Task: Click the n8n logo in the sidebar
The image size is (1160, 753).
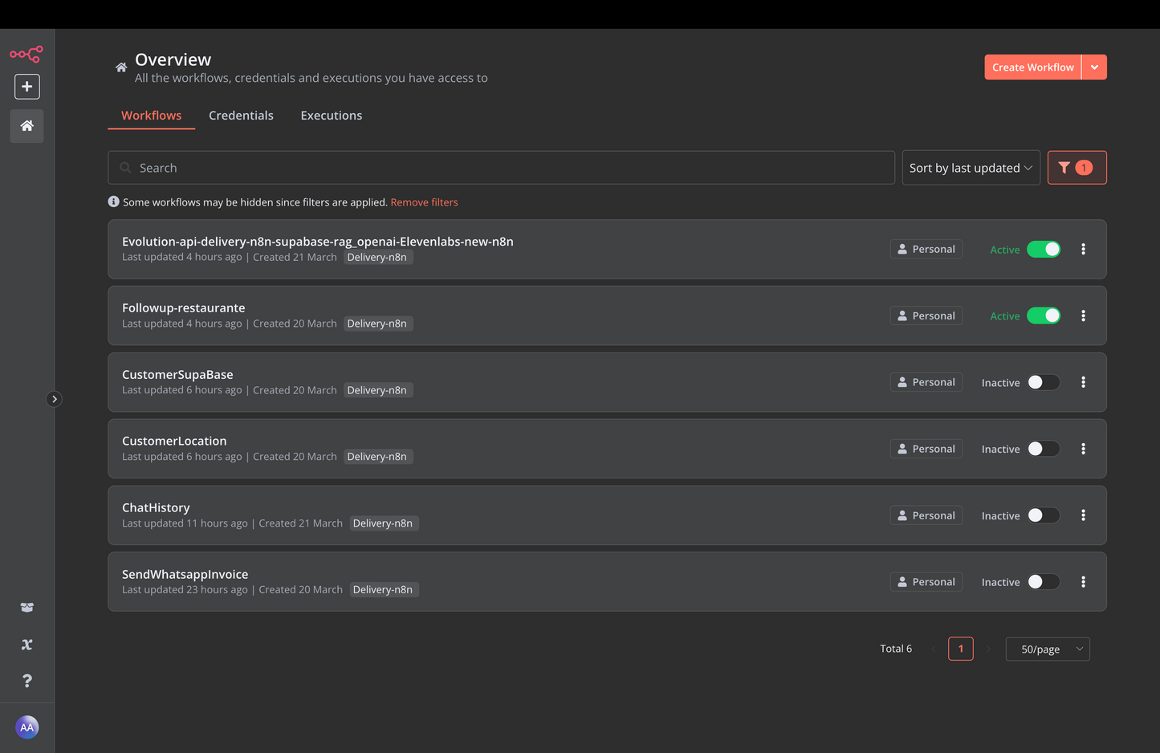Action: coord(26,54)
